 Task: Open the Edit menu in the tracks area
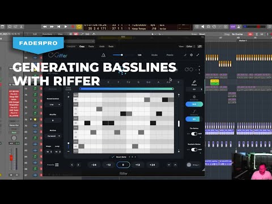[x=35, y=34]
